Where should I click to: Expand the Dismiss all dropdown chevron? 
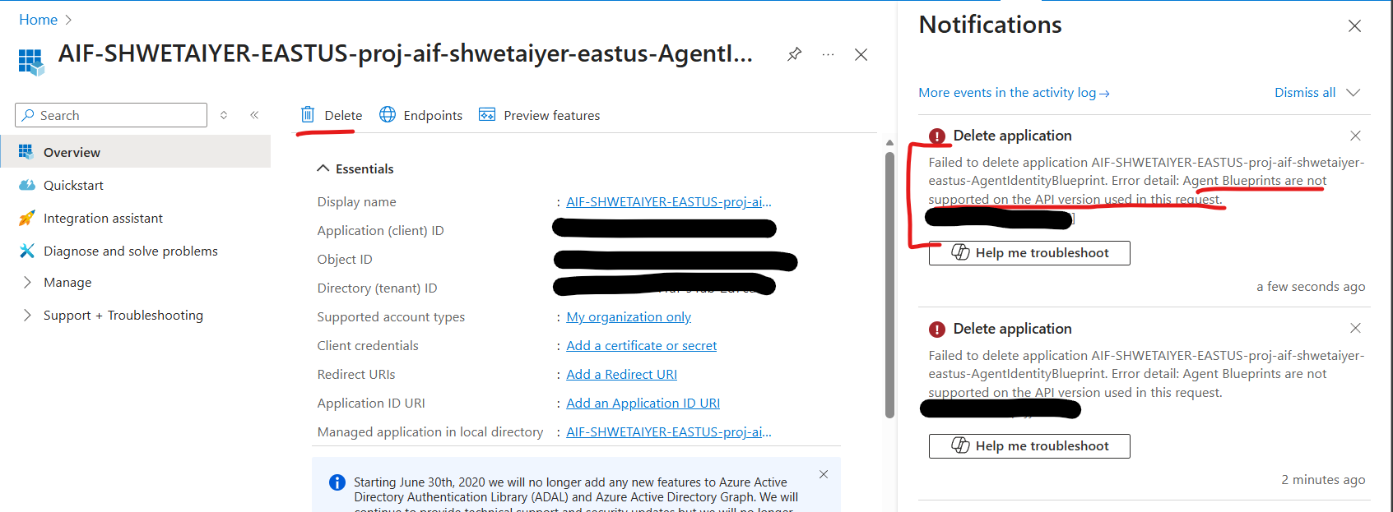(x=1353, y=92)
